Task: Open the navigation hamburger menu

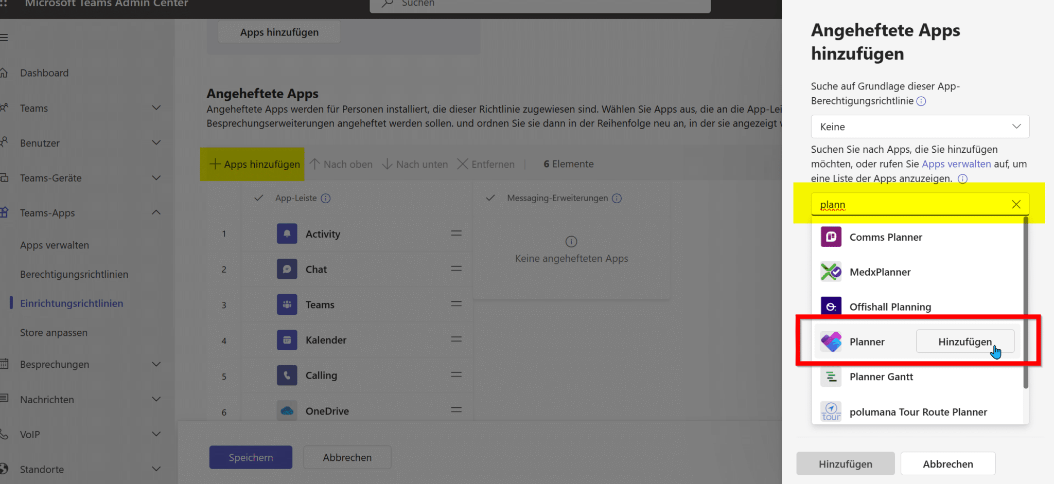Action: point(4,37)
